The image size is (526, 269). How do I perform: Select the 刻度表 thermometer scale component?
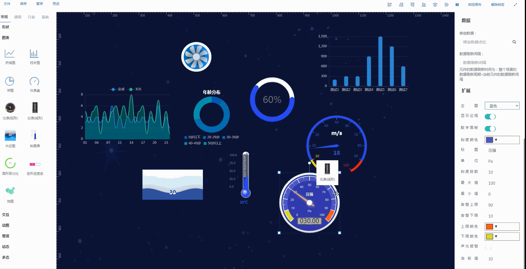(x=35, y=139)
